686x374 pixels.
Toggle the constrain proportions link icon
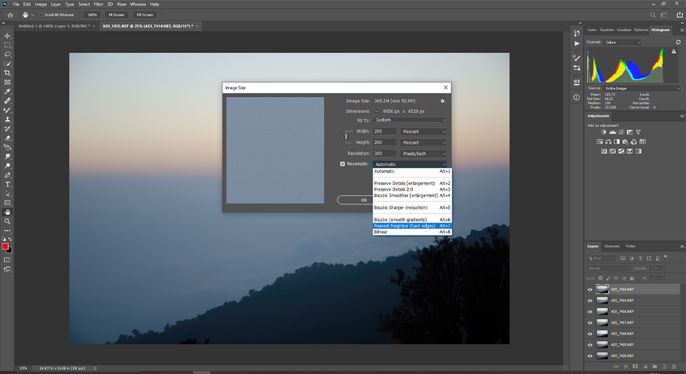pos(346,137)
